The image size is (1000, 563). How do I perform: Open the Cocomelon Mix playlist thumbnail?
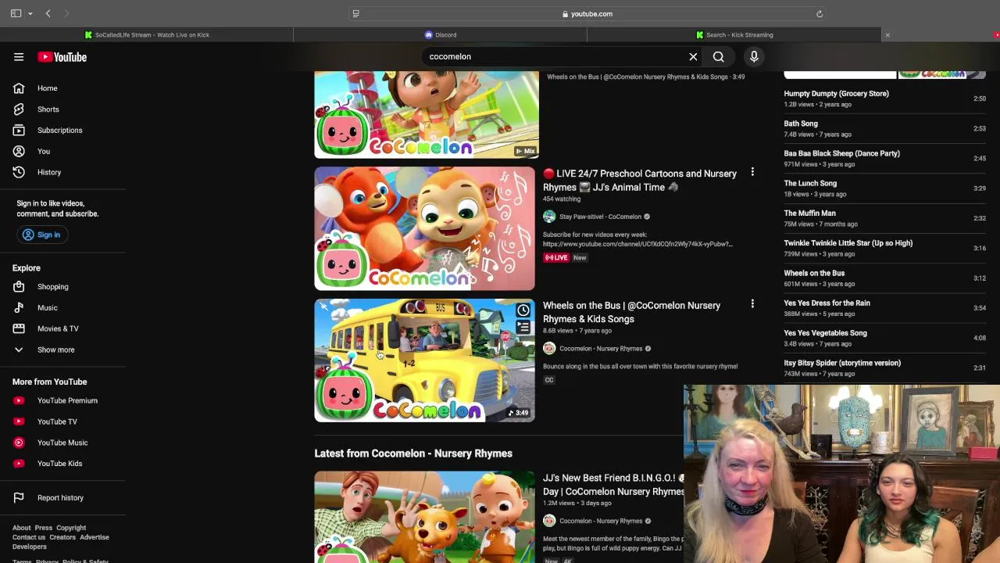(x=426, y=114)
